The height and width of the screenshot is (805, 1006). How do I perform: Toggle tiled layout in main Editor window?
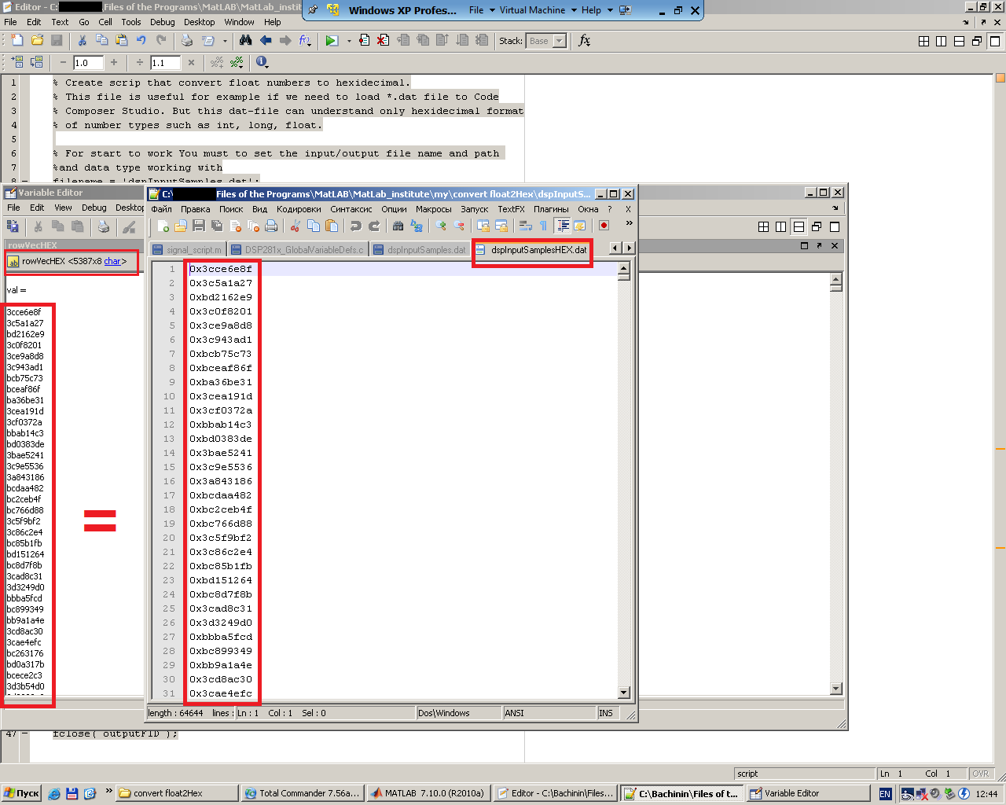pyautogui.click(x=923, y=41)
